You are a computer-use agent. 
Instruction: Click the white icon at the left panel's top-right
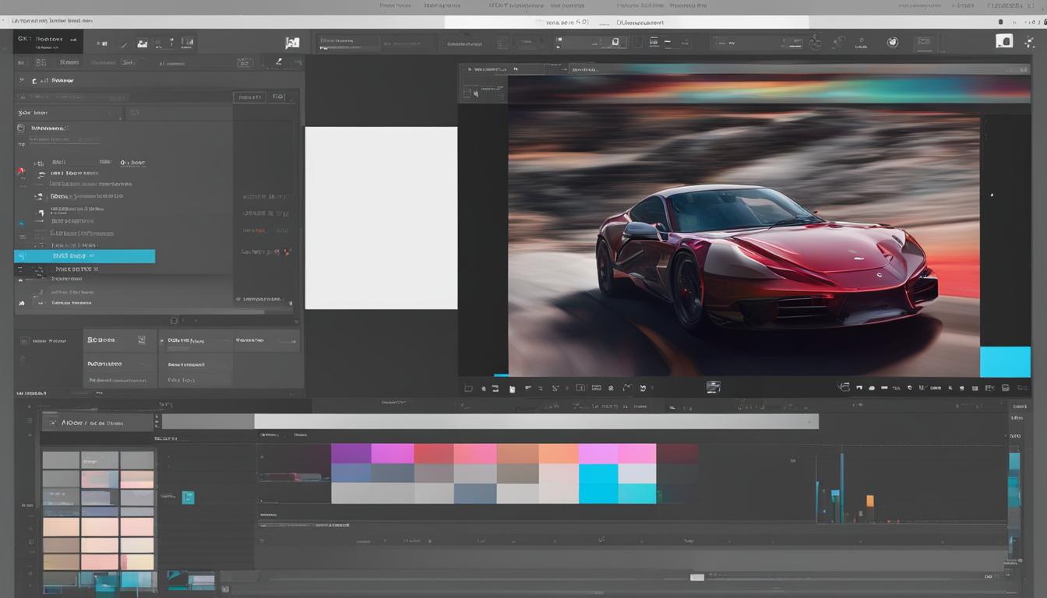point(292,44)
